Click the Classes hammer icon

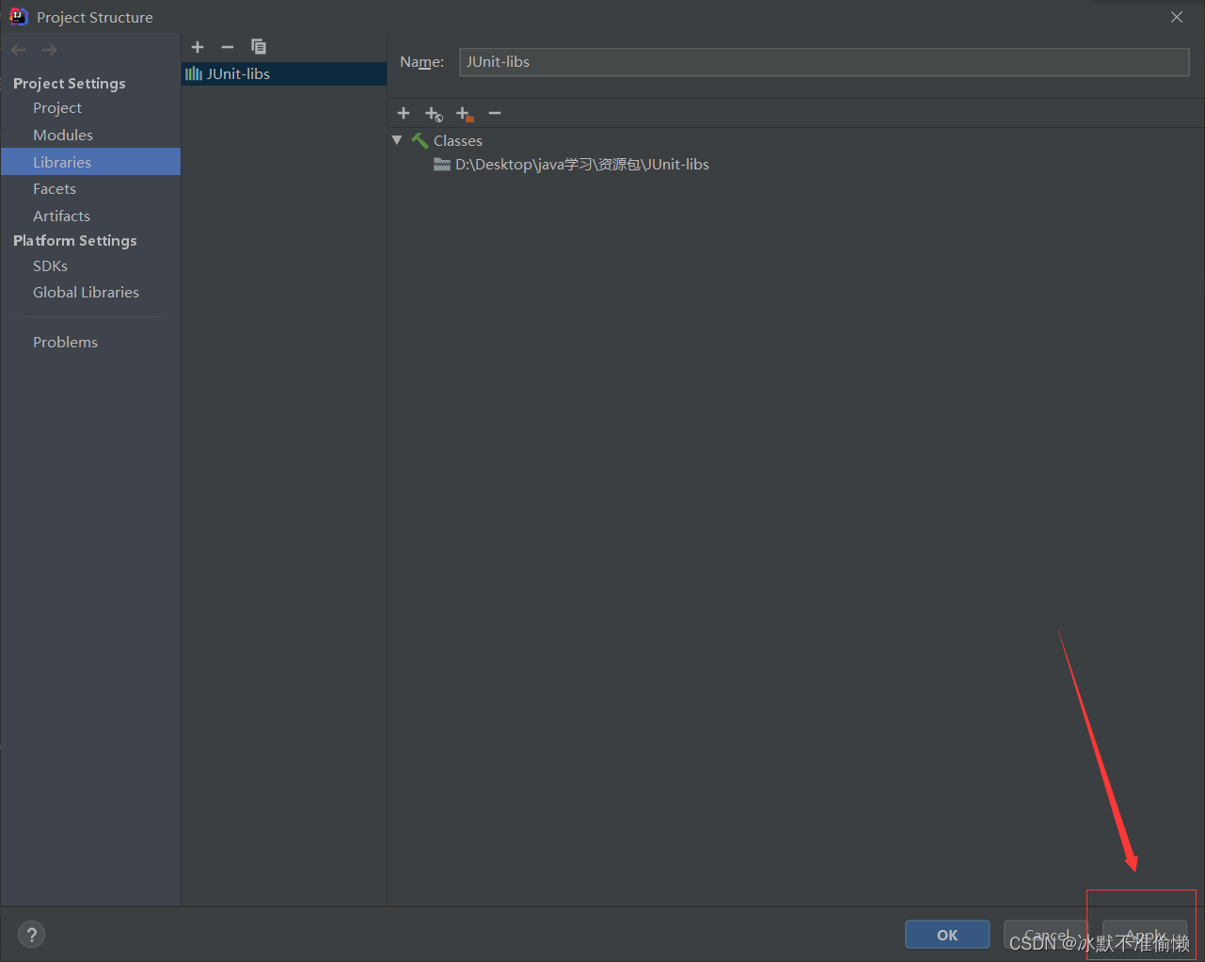tap(420, 140)
